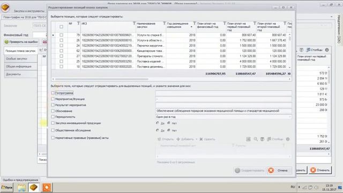
Task: Open Ошибки и предупреждения bottom tab
Action: coord(20,180)
